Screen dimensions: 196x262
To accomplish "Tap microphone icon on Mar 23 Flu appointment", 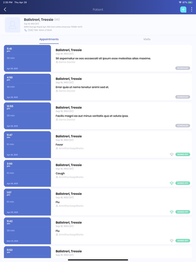I will click(172, 241).
